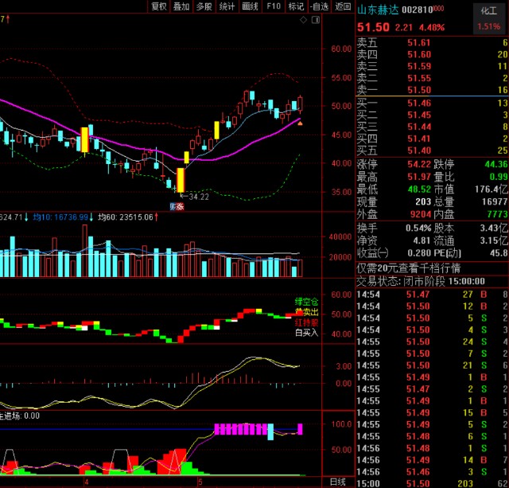Select the 卖一 ask price row
This screenshot has height=488, width=509.
click(x=429, y=91)
